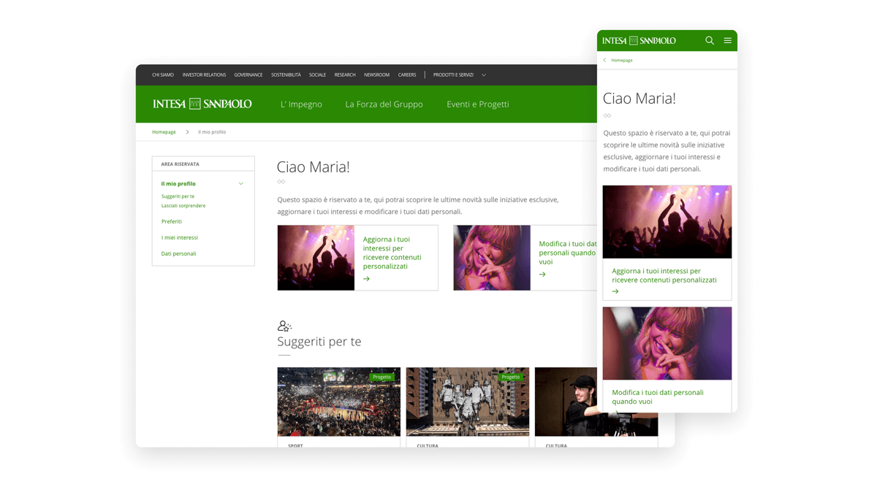Click the mobile back chevron beside Homepage
This screenshot has height=479, width=877.
[604, 61]
